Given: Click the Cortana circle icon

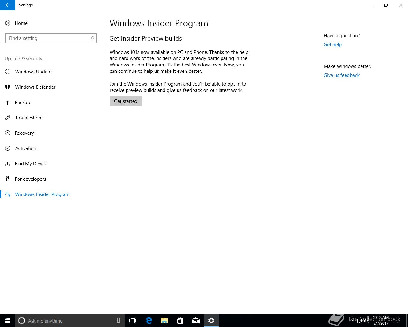Looking at the screenshot, I should click(22, 321).
